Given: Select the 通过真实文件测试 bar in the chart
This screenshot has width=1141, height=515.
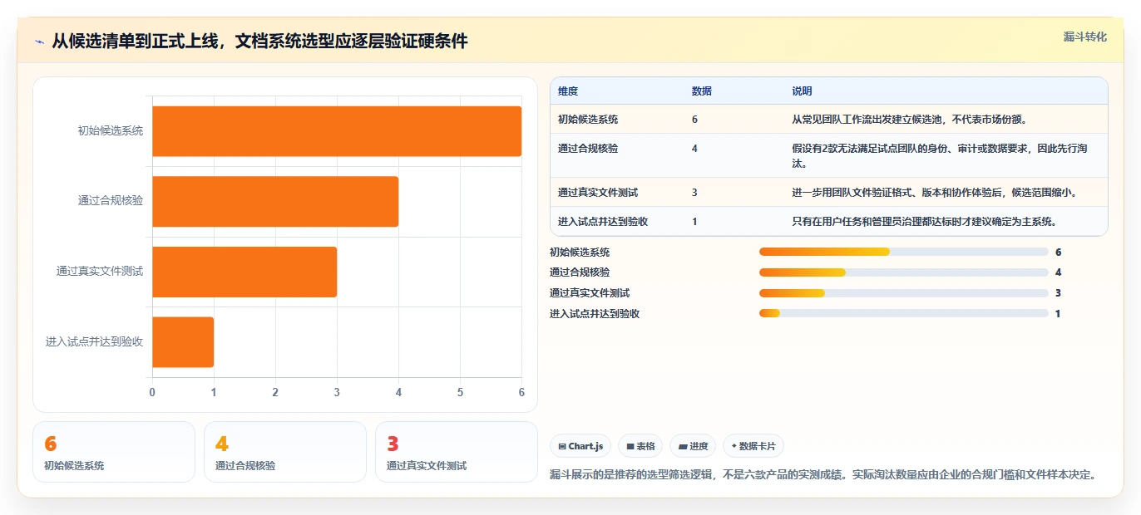Looking at the screenshot, I should coord(244,272).
